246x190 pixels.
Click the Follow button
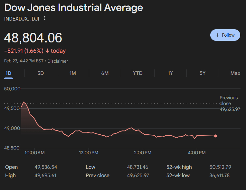click(x=225, y=35)
